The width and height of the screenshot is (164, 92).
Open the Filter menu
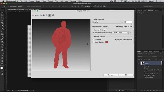click(x=57, y=1)
